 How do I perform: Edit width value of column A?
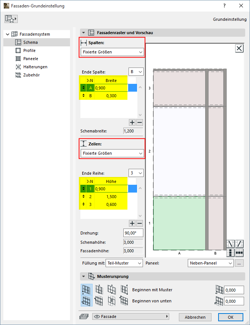[x=111, y=88]
